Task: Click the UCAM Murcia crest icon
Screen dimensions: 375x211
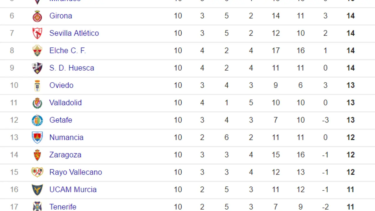Action: coord(37,190)
